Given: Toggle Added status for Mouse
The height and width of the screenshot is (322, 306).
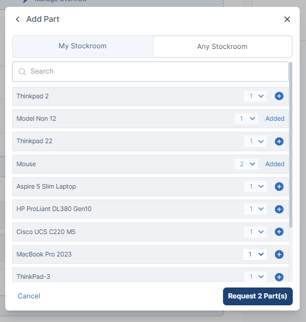Looking at the screenshot, I should click(x=275, y=164).
